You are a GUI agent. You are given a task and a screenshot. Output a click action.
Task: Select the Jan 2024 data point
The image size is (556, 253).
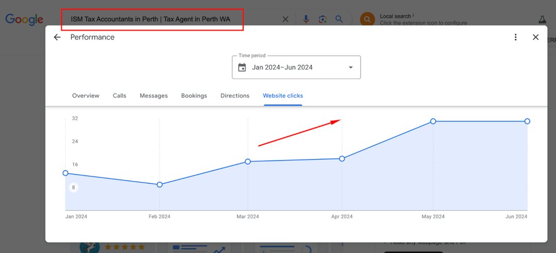pyautogui.click(x=65, y=173)
